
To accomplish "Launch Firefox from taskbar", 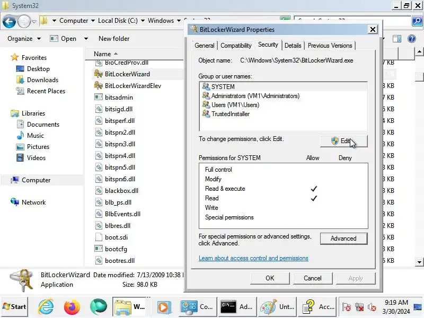I will coord(72,307).
